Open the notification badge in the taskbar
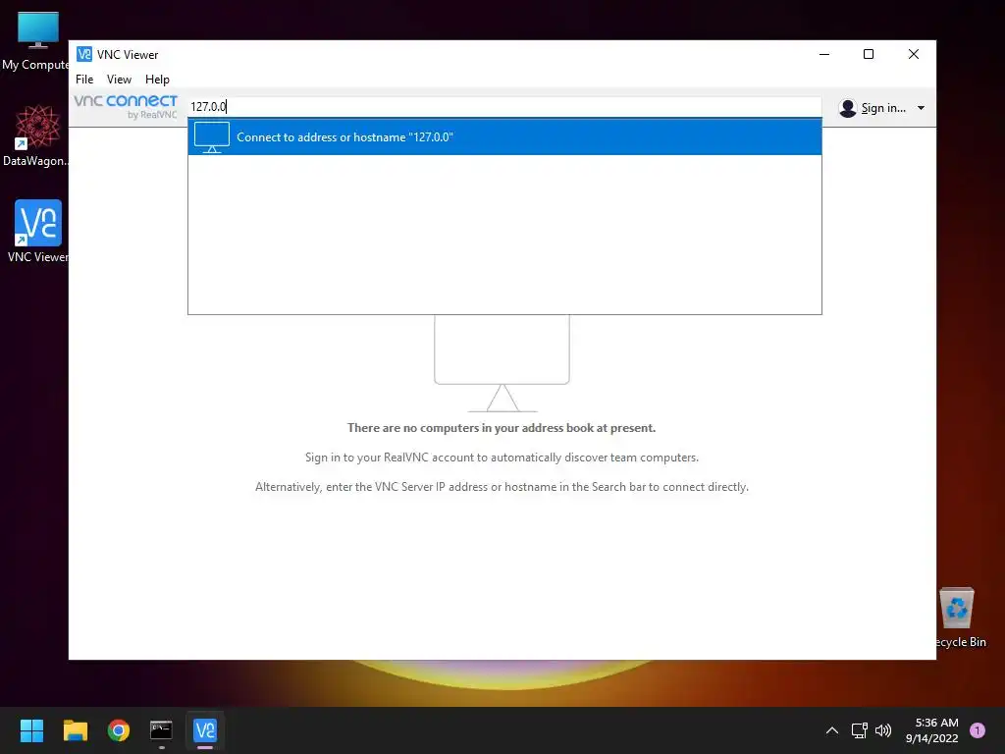The width and height of the screenshot is (1005, 754). 978,730
